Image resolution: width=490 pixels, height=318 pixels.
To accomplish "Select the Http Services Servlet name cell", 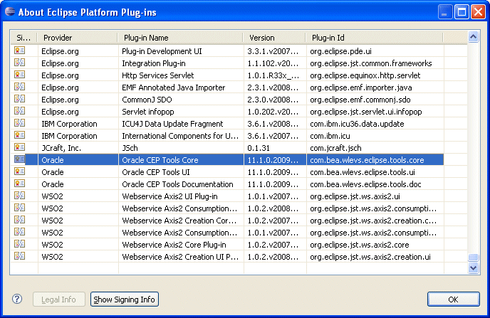I will click(181, 75).
